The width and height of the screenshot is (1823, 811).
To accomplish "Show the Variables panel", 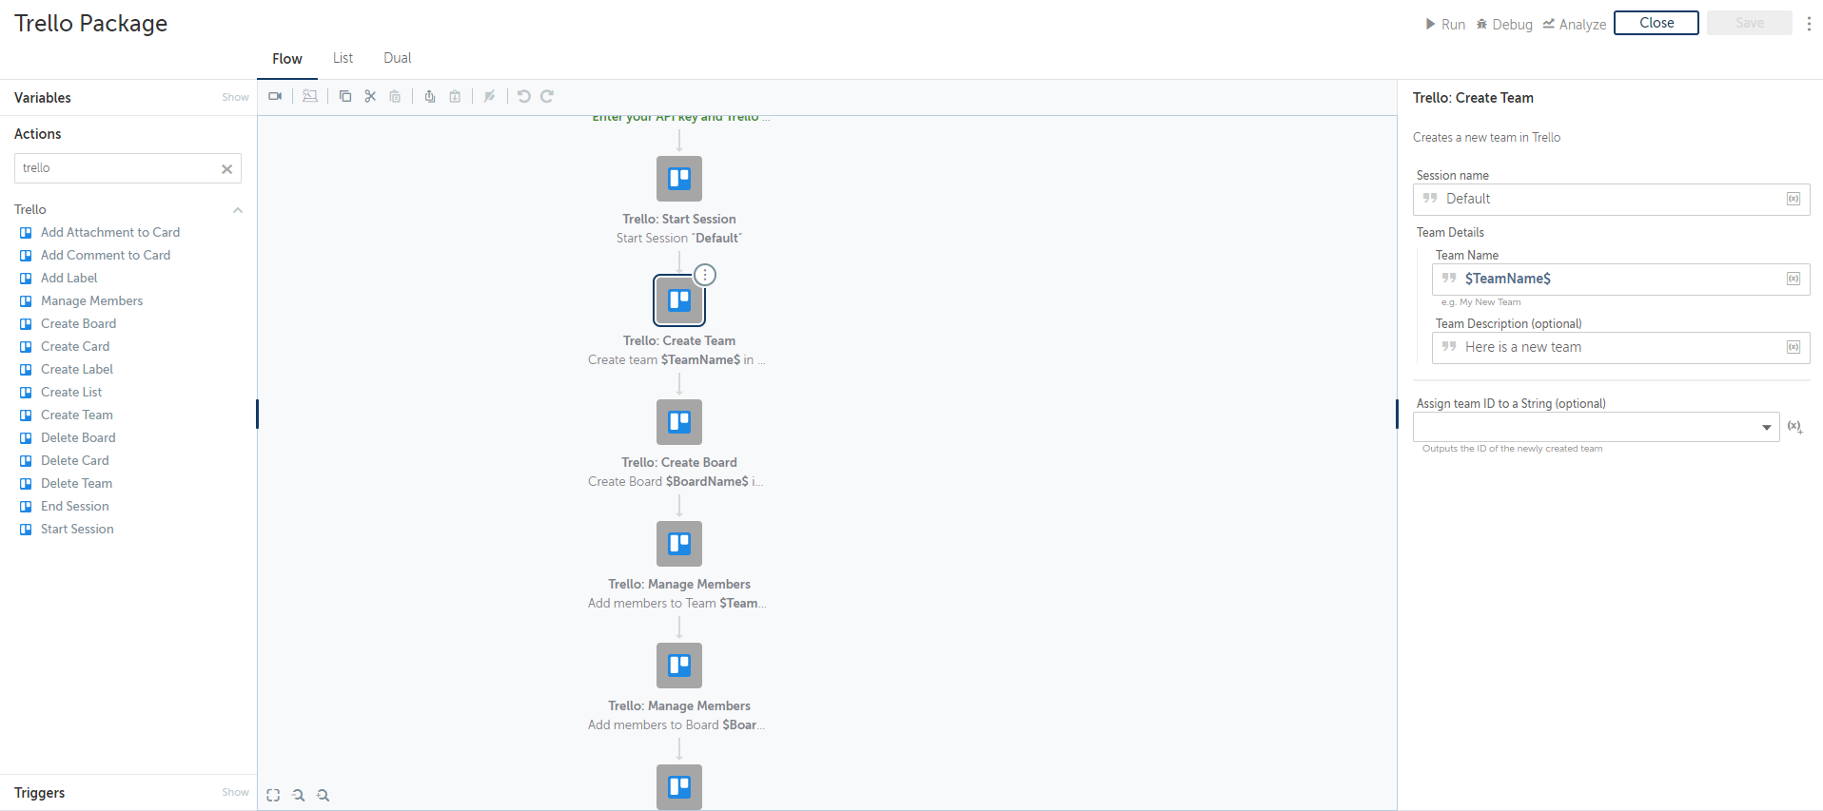I will point(235,97).
